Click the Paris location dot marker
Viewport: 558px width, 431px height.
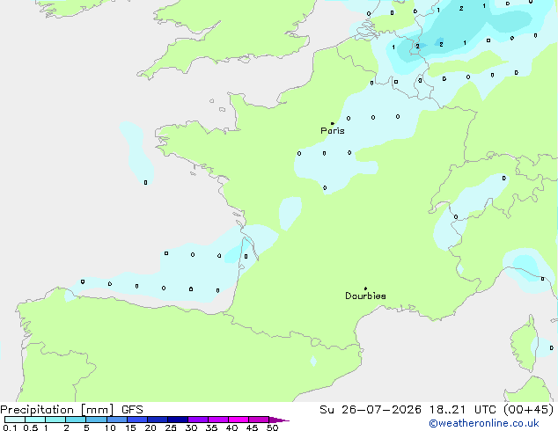333,123
